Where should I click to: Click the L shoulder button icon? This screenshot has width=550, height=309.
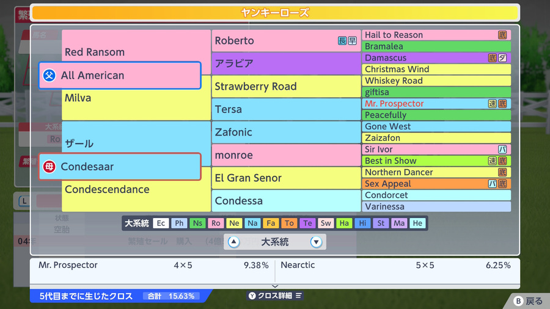coord(24,201)
